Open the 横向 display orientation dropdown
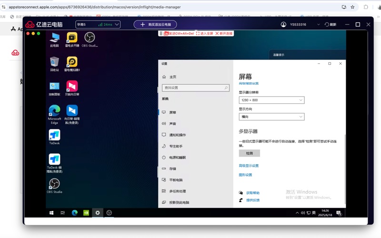Viewport: 381px width, 238px height. (x=271, y=117)
